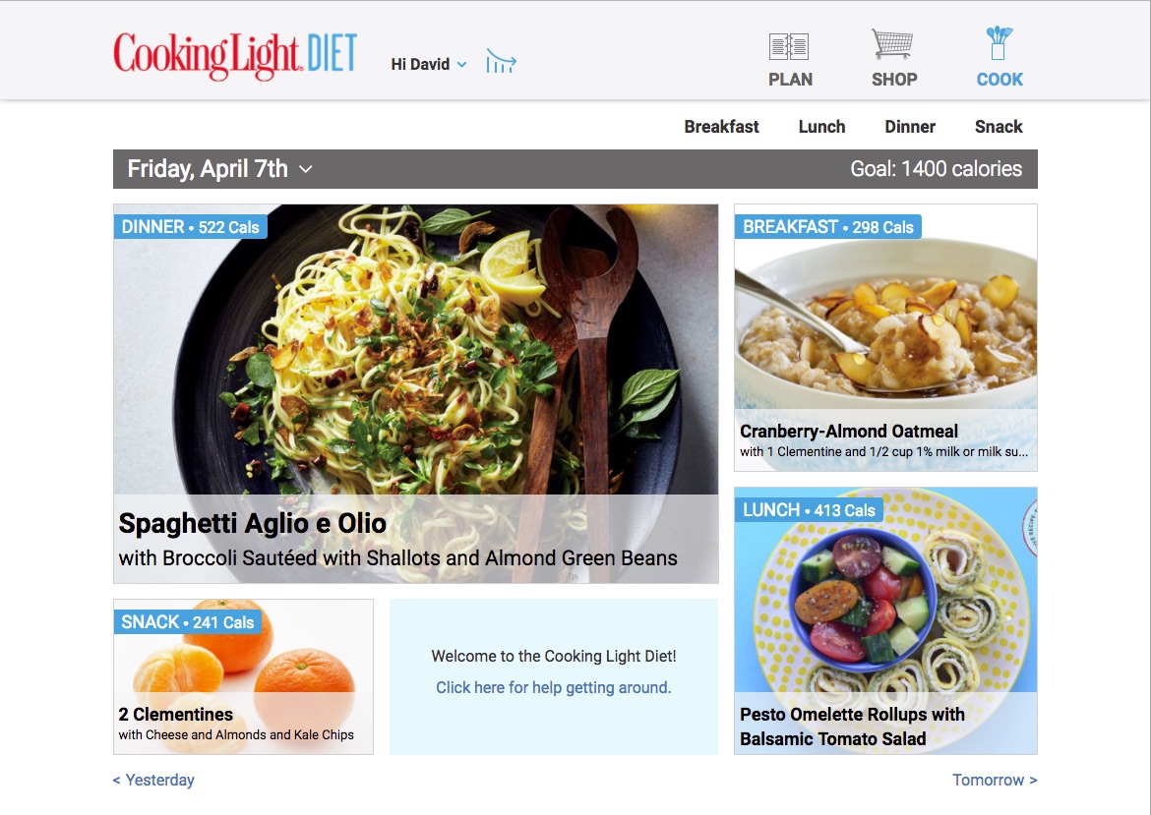Open the Cranberry-Almond Oatmeal breakfast card
This screenshot has height=815, width=1151.
coord(885,337)
